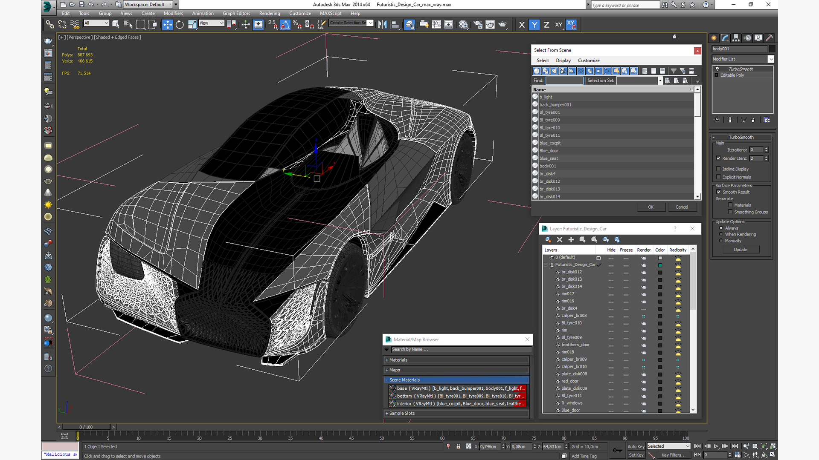Click the Set Key button

pyautogui.click(x=636, y=455)
